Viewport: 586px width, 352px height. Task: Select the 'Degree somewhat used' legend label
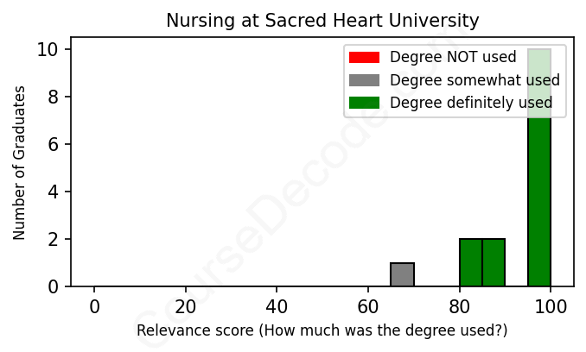click(475, 80)
